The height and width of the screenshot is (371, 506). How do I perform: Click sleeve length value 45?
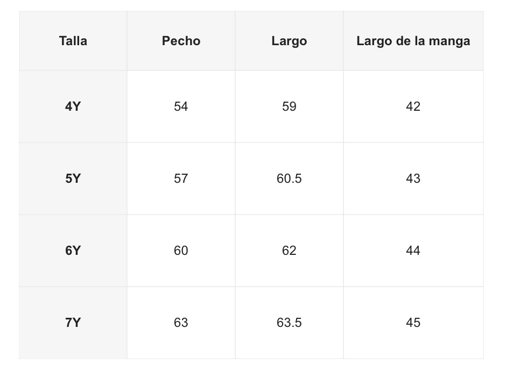(x=413, y=323)
